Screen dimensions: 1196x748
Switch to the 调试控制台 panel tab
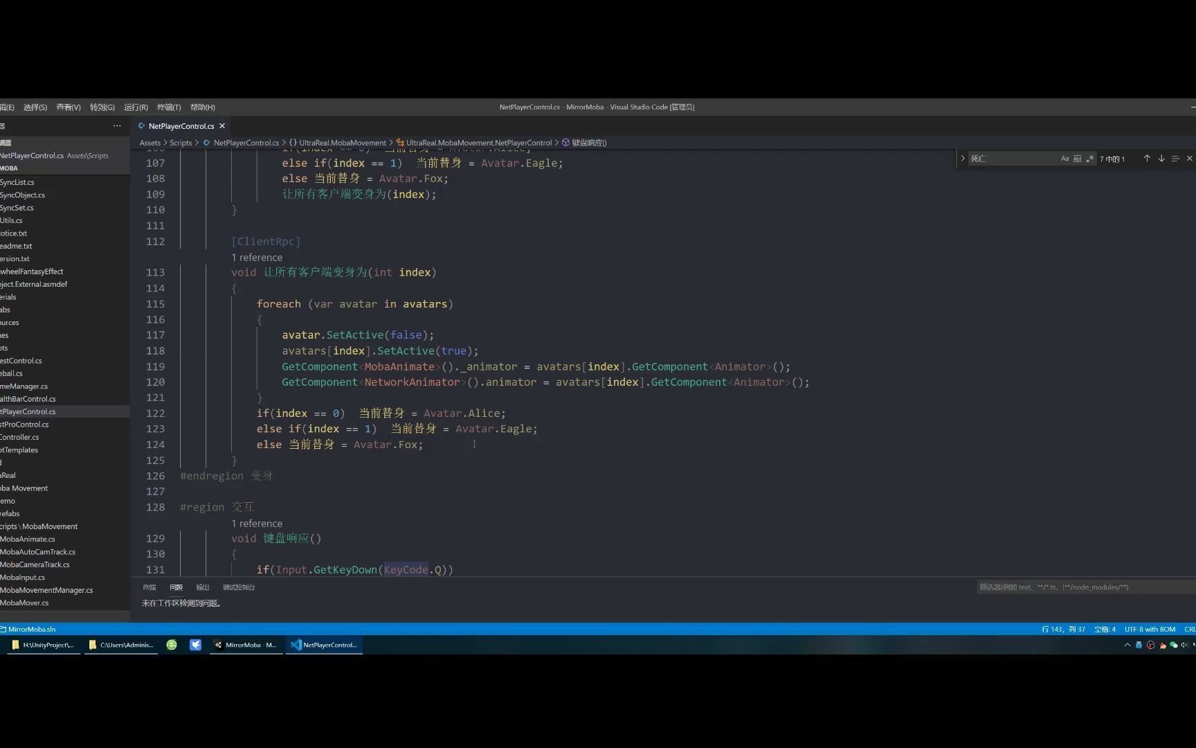tap(239, 587)
